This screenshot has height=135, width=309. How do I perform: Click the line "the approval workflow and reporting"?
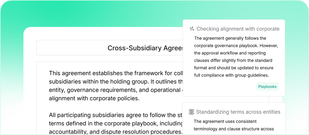(x=230, y=53)
